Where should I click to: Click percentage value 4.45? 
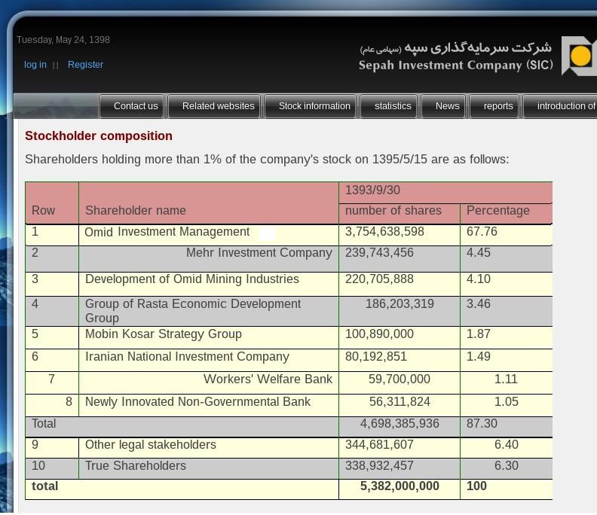(x=479, y=252)
